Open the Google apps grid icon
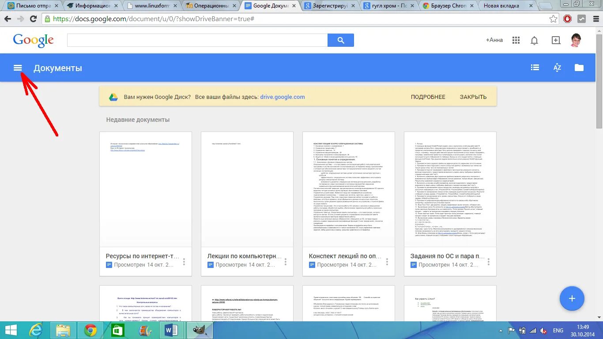 516,40
